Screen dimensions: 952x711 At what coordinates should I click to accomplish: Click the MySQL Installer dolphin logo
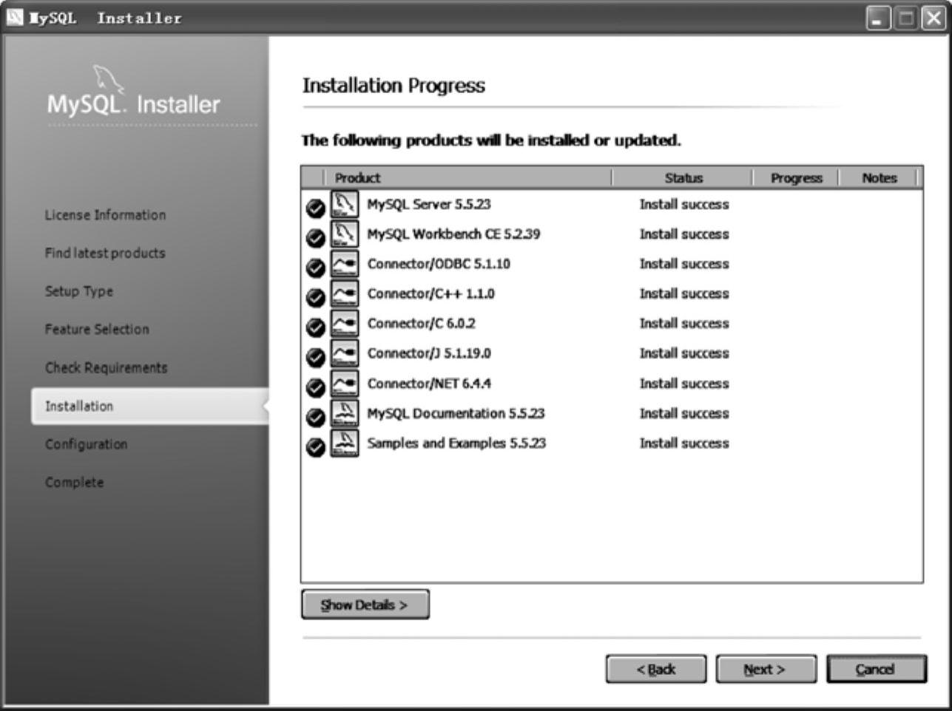pyautogui.click(x=108, y=80)
